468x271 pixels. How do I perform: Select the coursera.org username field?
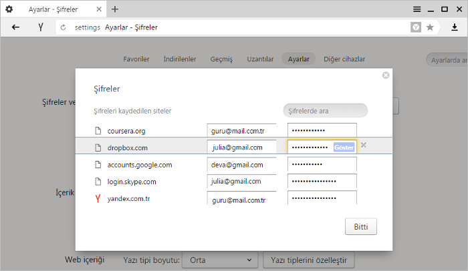tap(241, 131)
